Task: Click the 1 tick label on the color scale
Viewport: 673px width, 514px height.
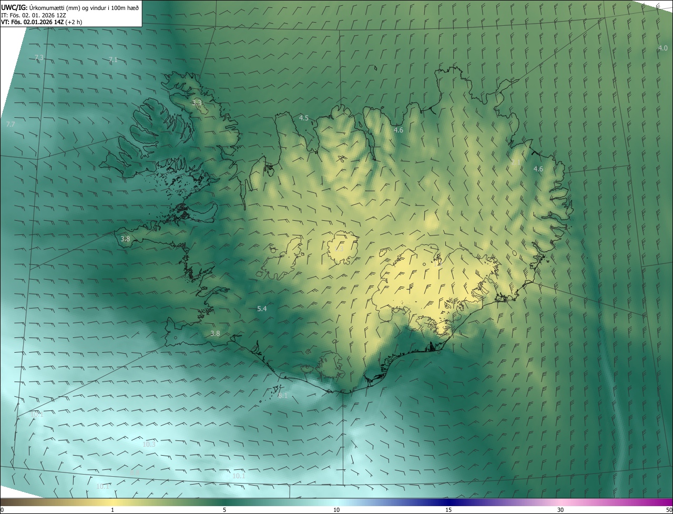Action: coord(113,510)
